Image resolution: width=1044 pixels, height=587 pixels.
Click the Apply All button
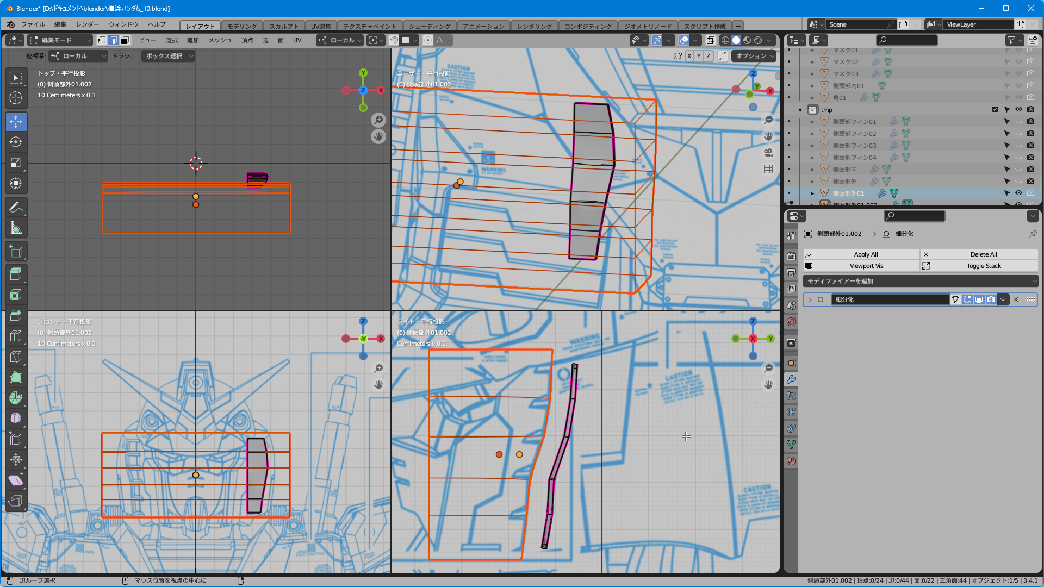click(866, 254)
